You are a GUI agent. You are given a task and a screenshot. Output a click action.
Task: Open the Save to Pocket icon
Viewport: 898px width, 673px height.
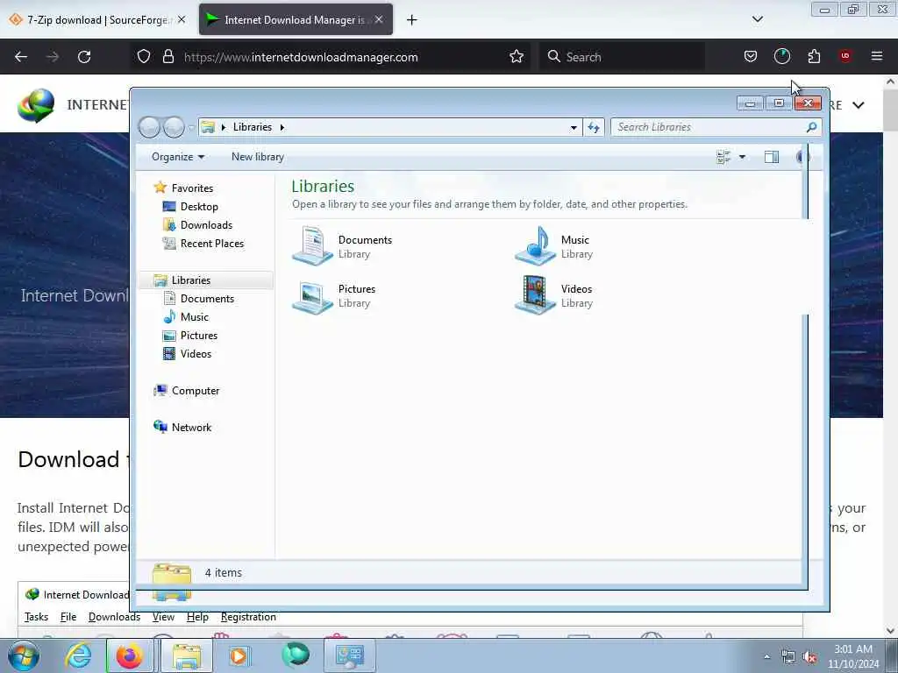pos(751,56)
